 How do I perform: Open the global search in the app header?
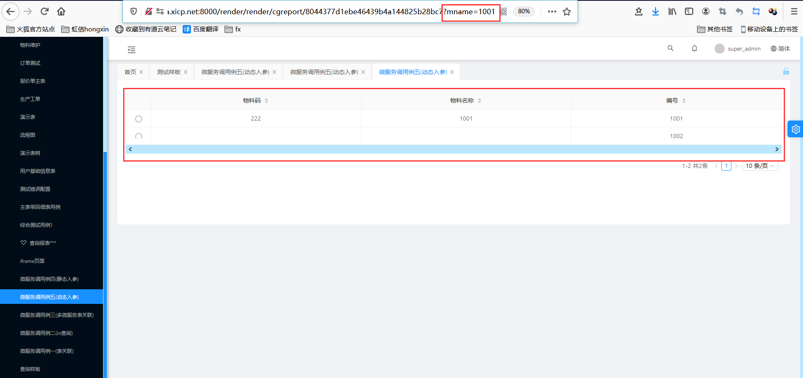pos(671,48)
